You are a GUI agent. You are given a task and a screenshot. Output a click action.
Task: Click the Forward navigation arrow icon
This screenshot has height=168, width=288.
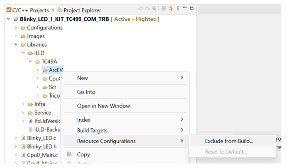(x=147, y=9)
